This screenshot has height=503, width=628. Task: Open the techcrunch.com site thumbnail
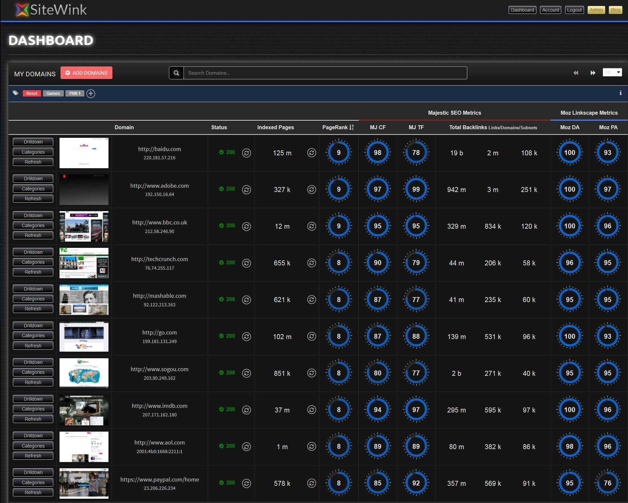pyautogui.click(x=84, y=263)
